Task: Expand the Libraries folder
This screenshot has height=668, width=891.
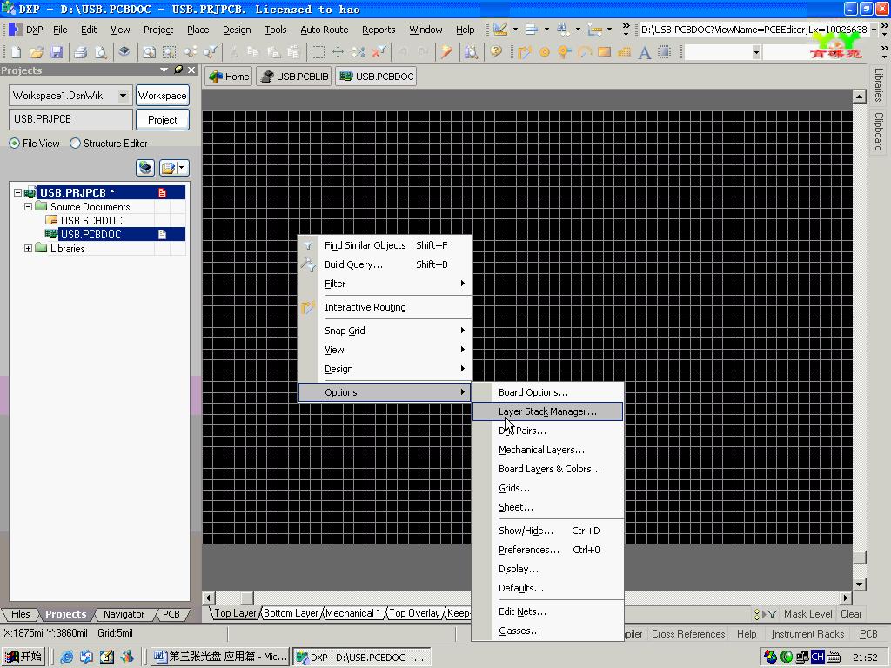Action: pos(28,248)
